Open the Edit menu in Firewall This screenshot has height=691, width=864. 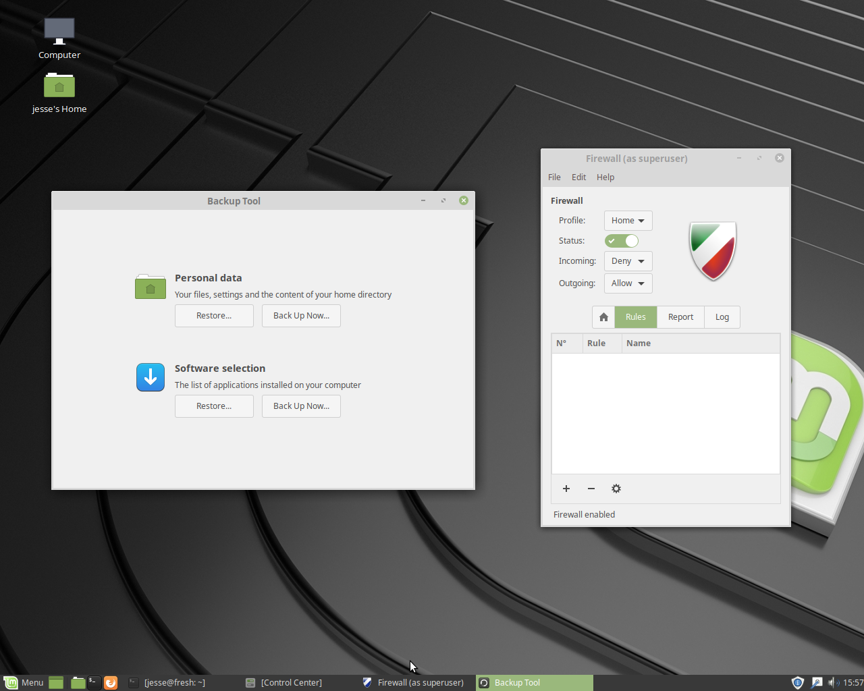click(x=578, y=177)
